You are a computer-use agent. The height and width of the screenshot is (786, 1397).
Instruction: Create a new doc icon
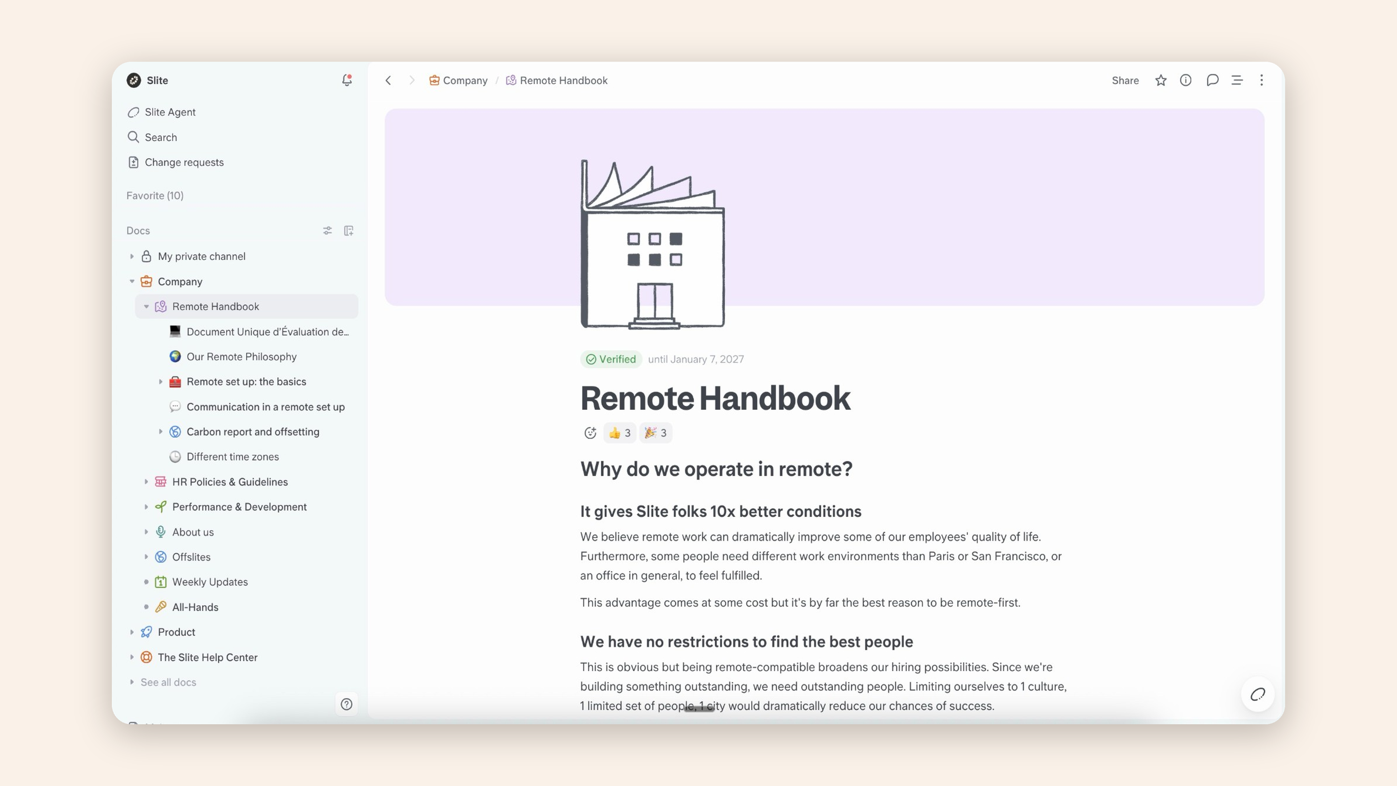coord(349,231)
